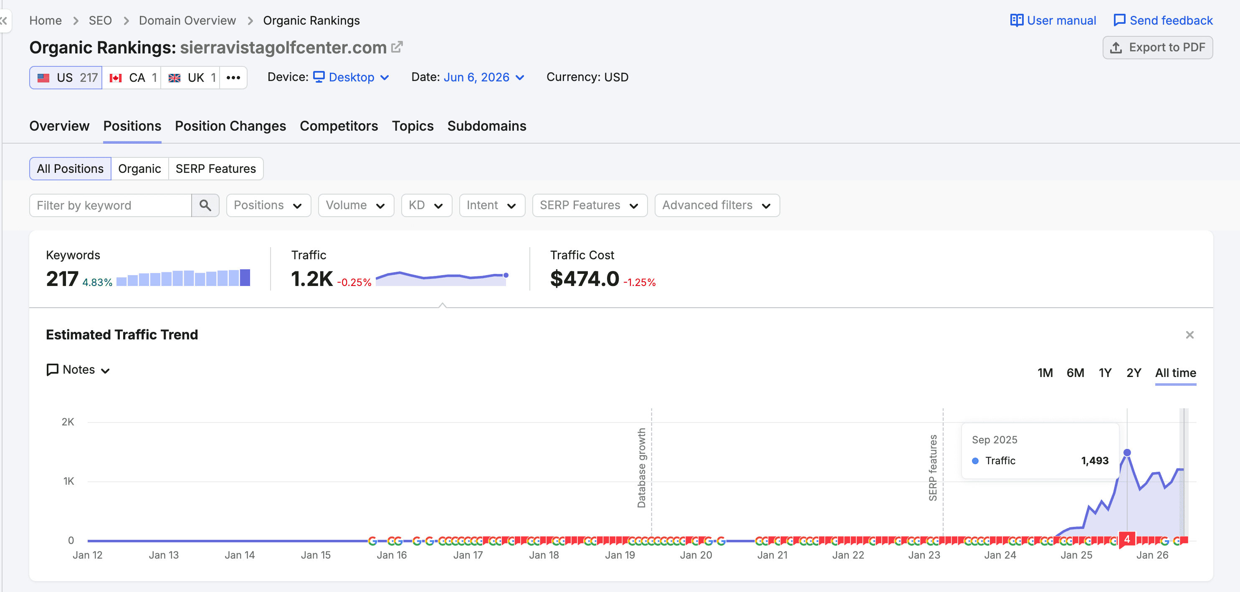
Task: Select the Traffic 1.2K metric value
Action: tap(312, 278)
